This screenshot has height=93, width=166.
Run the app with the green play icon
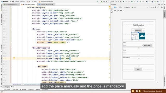[123, 2]
